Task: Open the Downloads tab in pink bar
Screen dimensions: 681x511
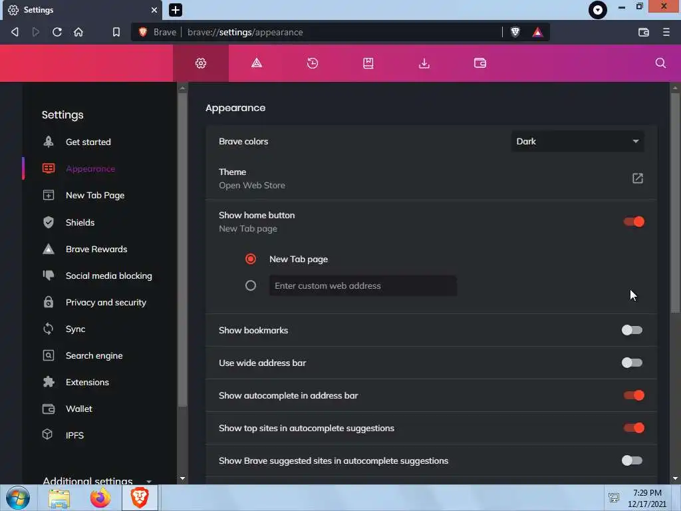Action: [x=424, y=63]
